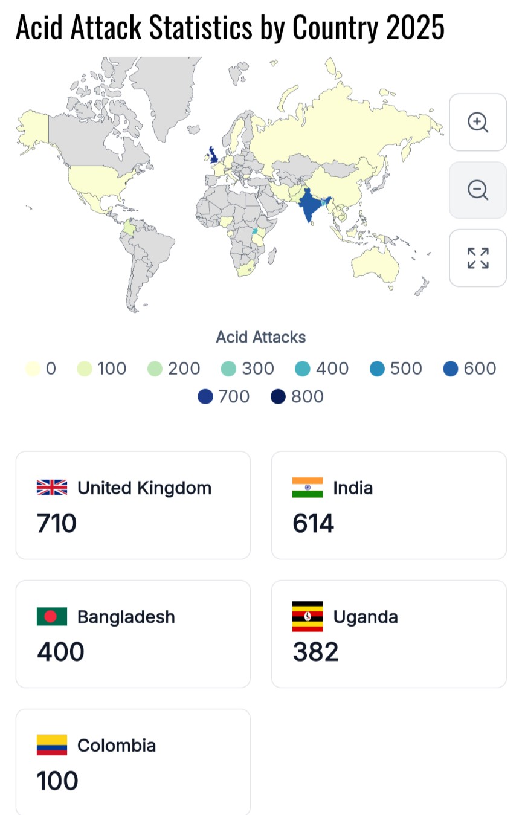522x815 pixels.
Task: Click the zoom out magnifier button
Action: (x=478, y=190)
